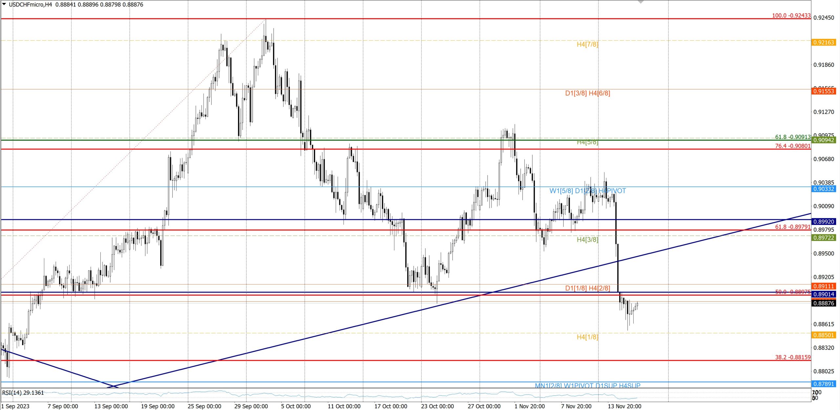This screenshot has height=410, width=840.
Task: Click the black triangle beside USDCHFmicro title
Action: 4,4
